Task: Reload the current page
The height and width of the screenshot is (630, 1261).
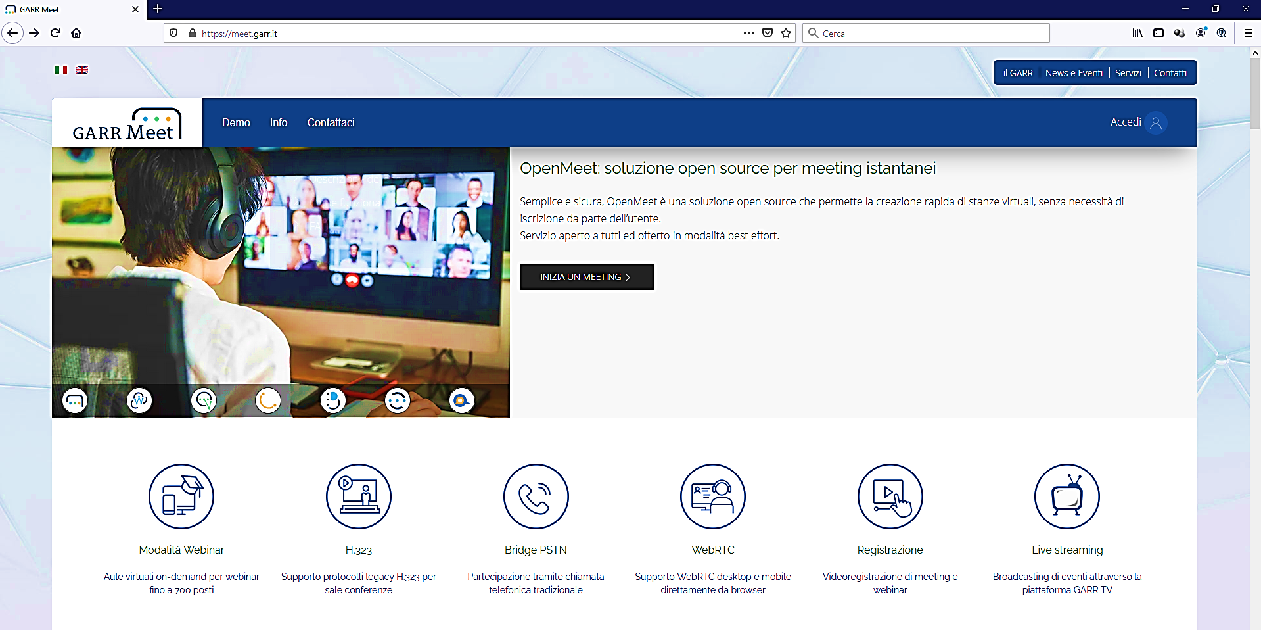Action: [56, 33]
